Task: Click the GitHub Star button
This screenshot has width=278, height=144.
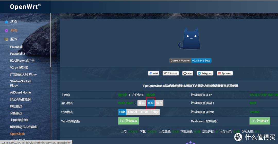Action: pyautogui.click(x=188, y=73)
